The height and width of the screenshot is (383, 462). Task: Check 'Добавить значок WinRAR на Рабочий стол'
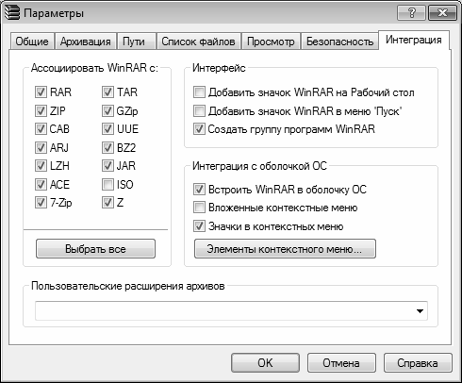(x=199, y=92)
